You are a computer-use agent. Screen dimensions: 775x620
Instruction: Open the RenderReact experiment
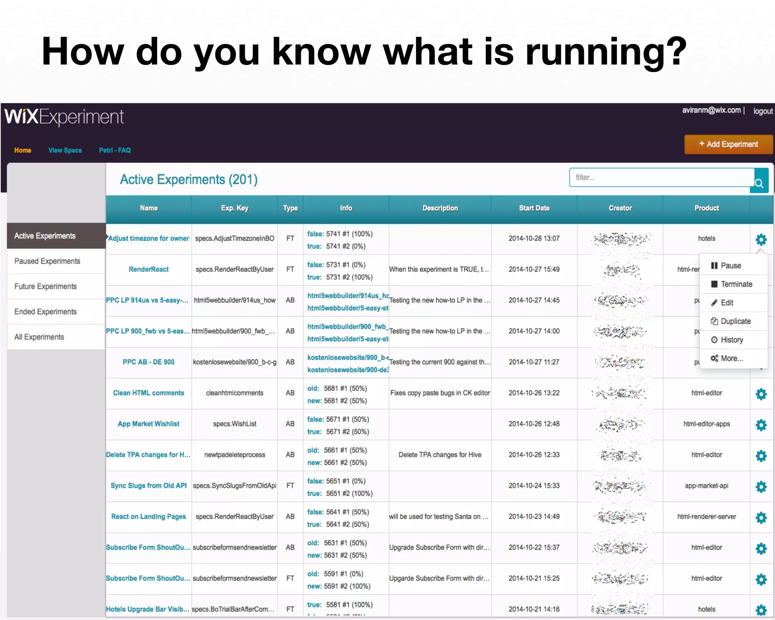pyautogui.click(x=149, y=269)
